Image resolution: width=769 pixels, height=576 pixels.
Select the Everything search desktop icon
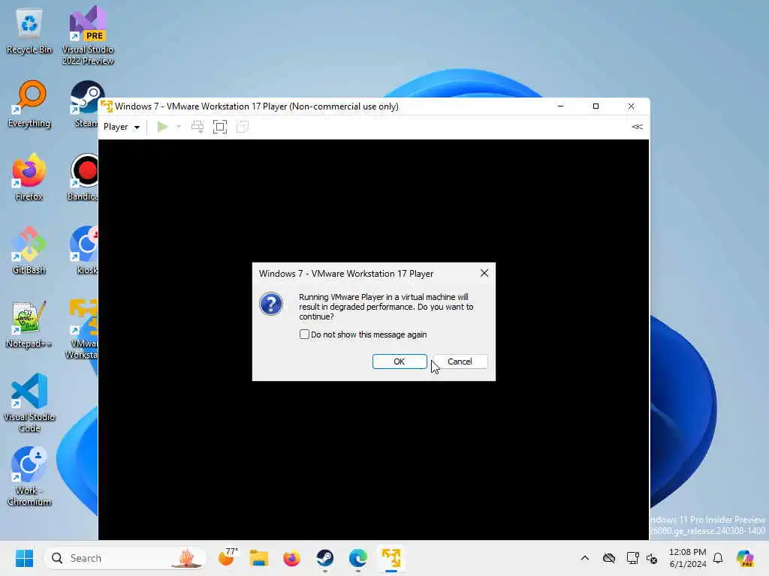click(29, 104)
